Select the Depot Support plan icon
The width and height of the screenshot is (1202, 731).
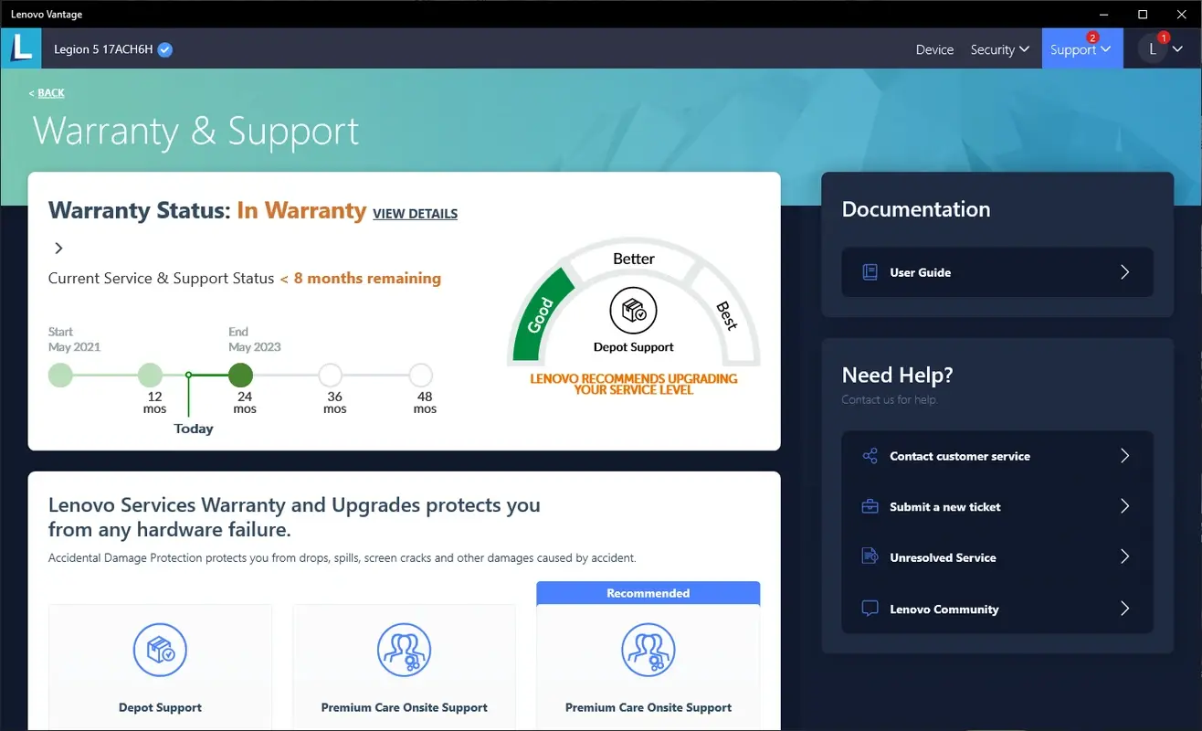[160, 650]
